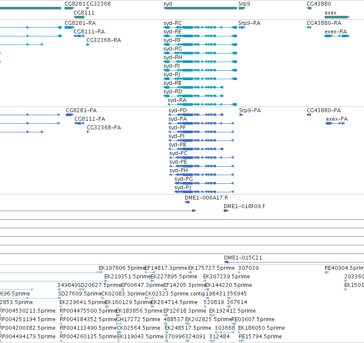The width and height of the screenshot is (364, 343).
Task: Select transcript syd-RC label
Action: [x=172, y=23]
